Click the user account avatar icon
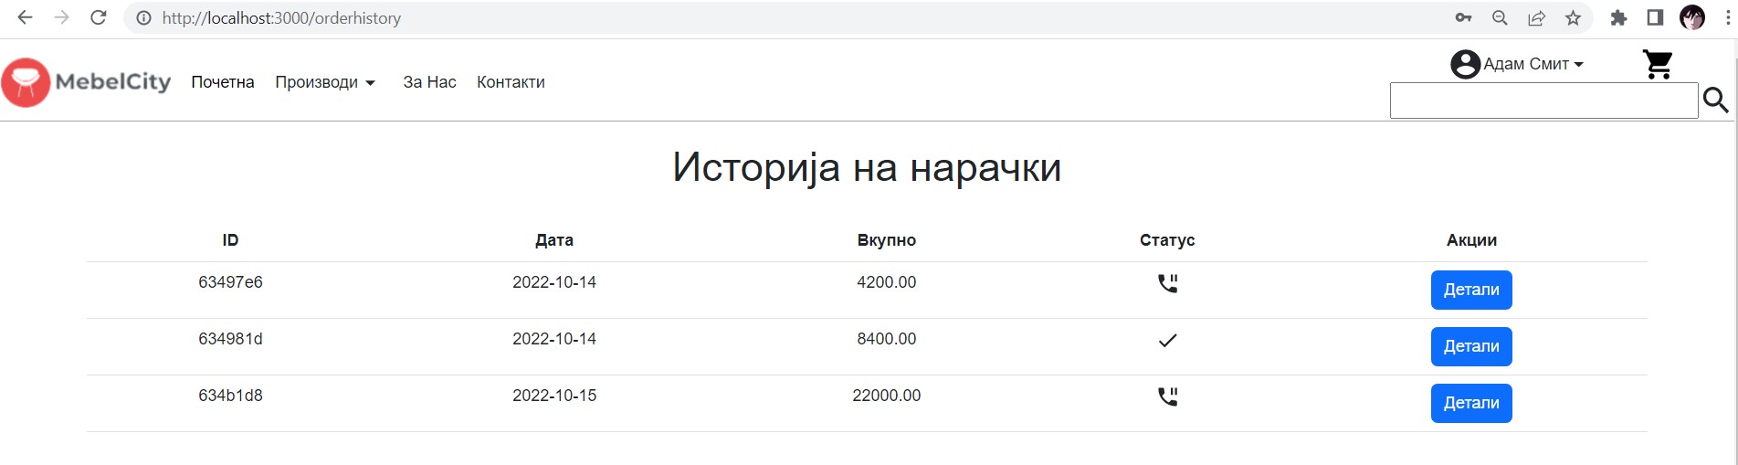The width and height of the screenshot is (1738, 465). [1465, 64]
